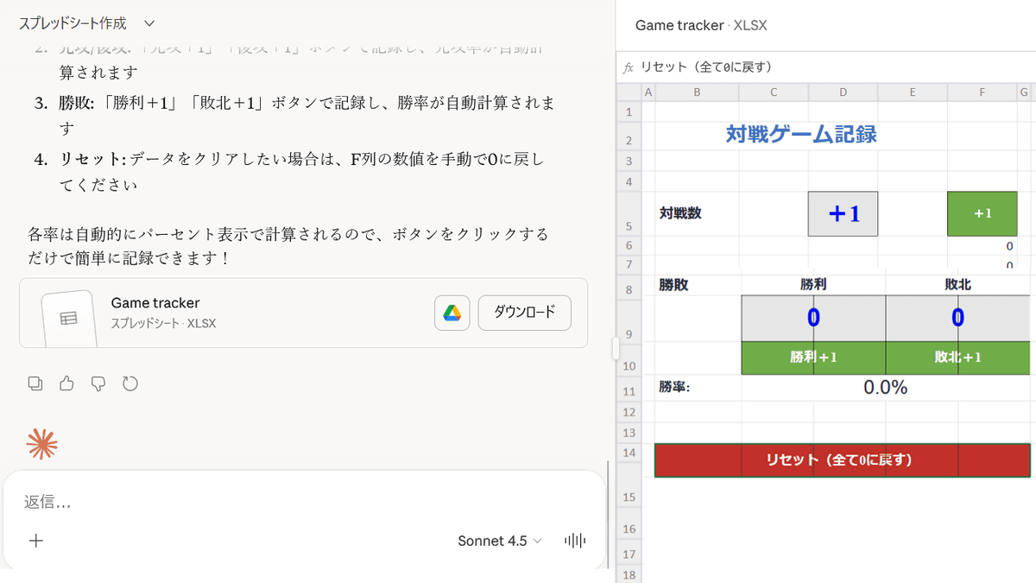
Task: Copy the assistant's response
Action: click(x=35, y=383)
